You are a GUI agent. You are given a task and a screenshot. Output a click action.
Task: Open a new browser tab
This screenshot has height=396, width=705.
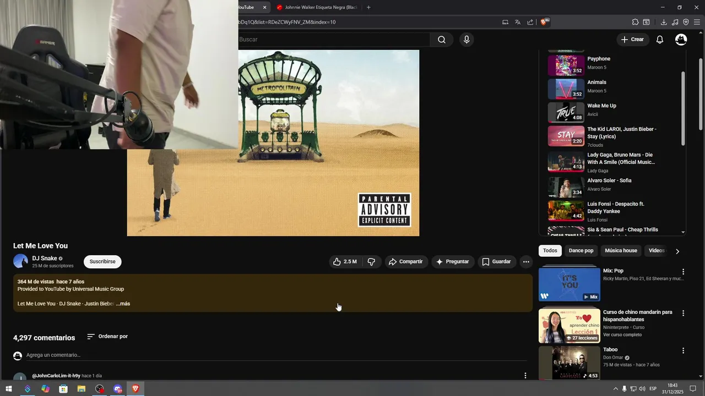pyautogui.click(x=368, y=7)
